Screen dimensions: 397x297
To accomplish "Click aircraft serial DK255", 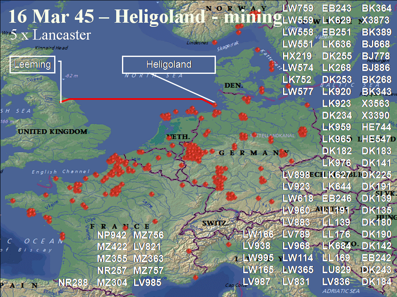I will [337, 56].
